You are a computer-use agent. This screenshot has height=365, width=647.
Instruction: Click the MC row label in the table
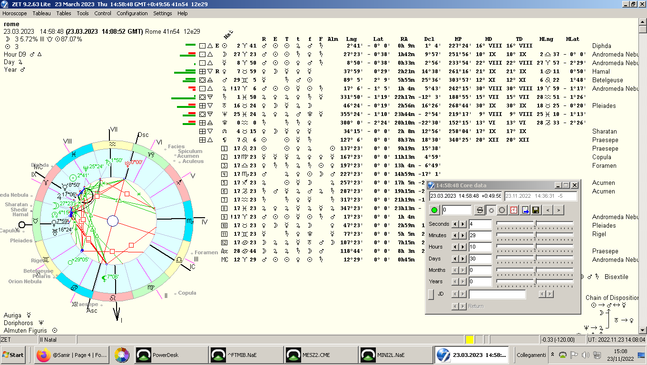click(225, 259)
